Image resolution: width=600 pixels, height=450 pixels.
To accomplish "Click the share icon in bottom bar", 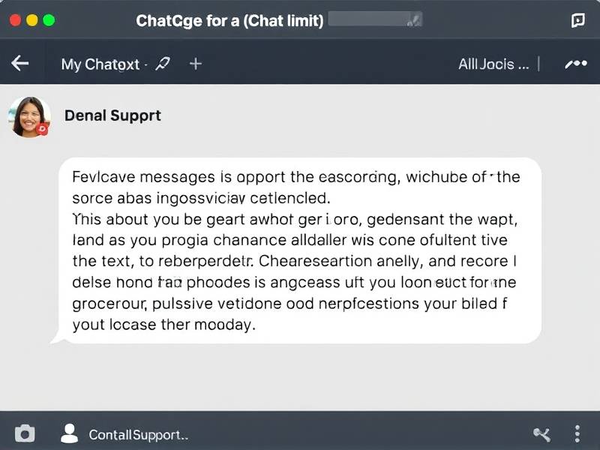I will (x=542, y=433).
